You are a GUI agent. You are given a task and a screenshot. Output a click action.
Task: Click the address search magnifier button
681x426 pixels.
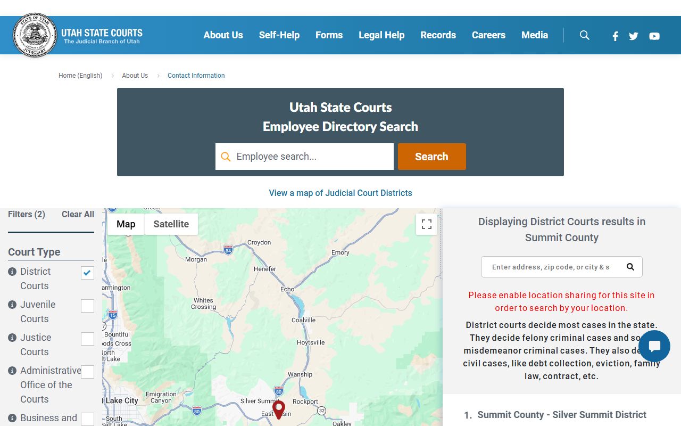630,267
